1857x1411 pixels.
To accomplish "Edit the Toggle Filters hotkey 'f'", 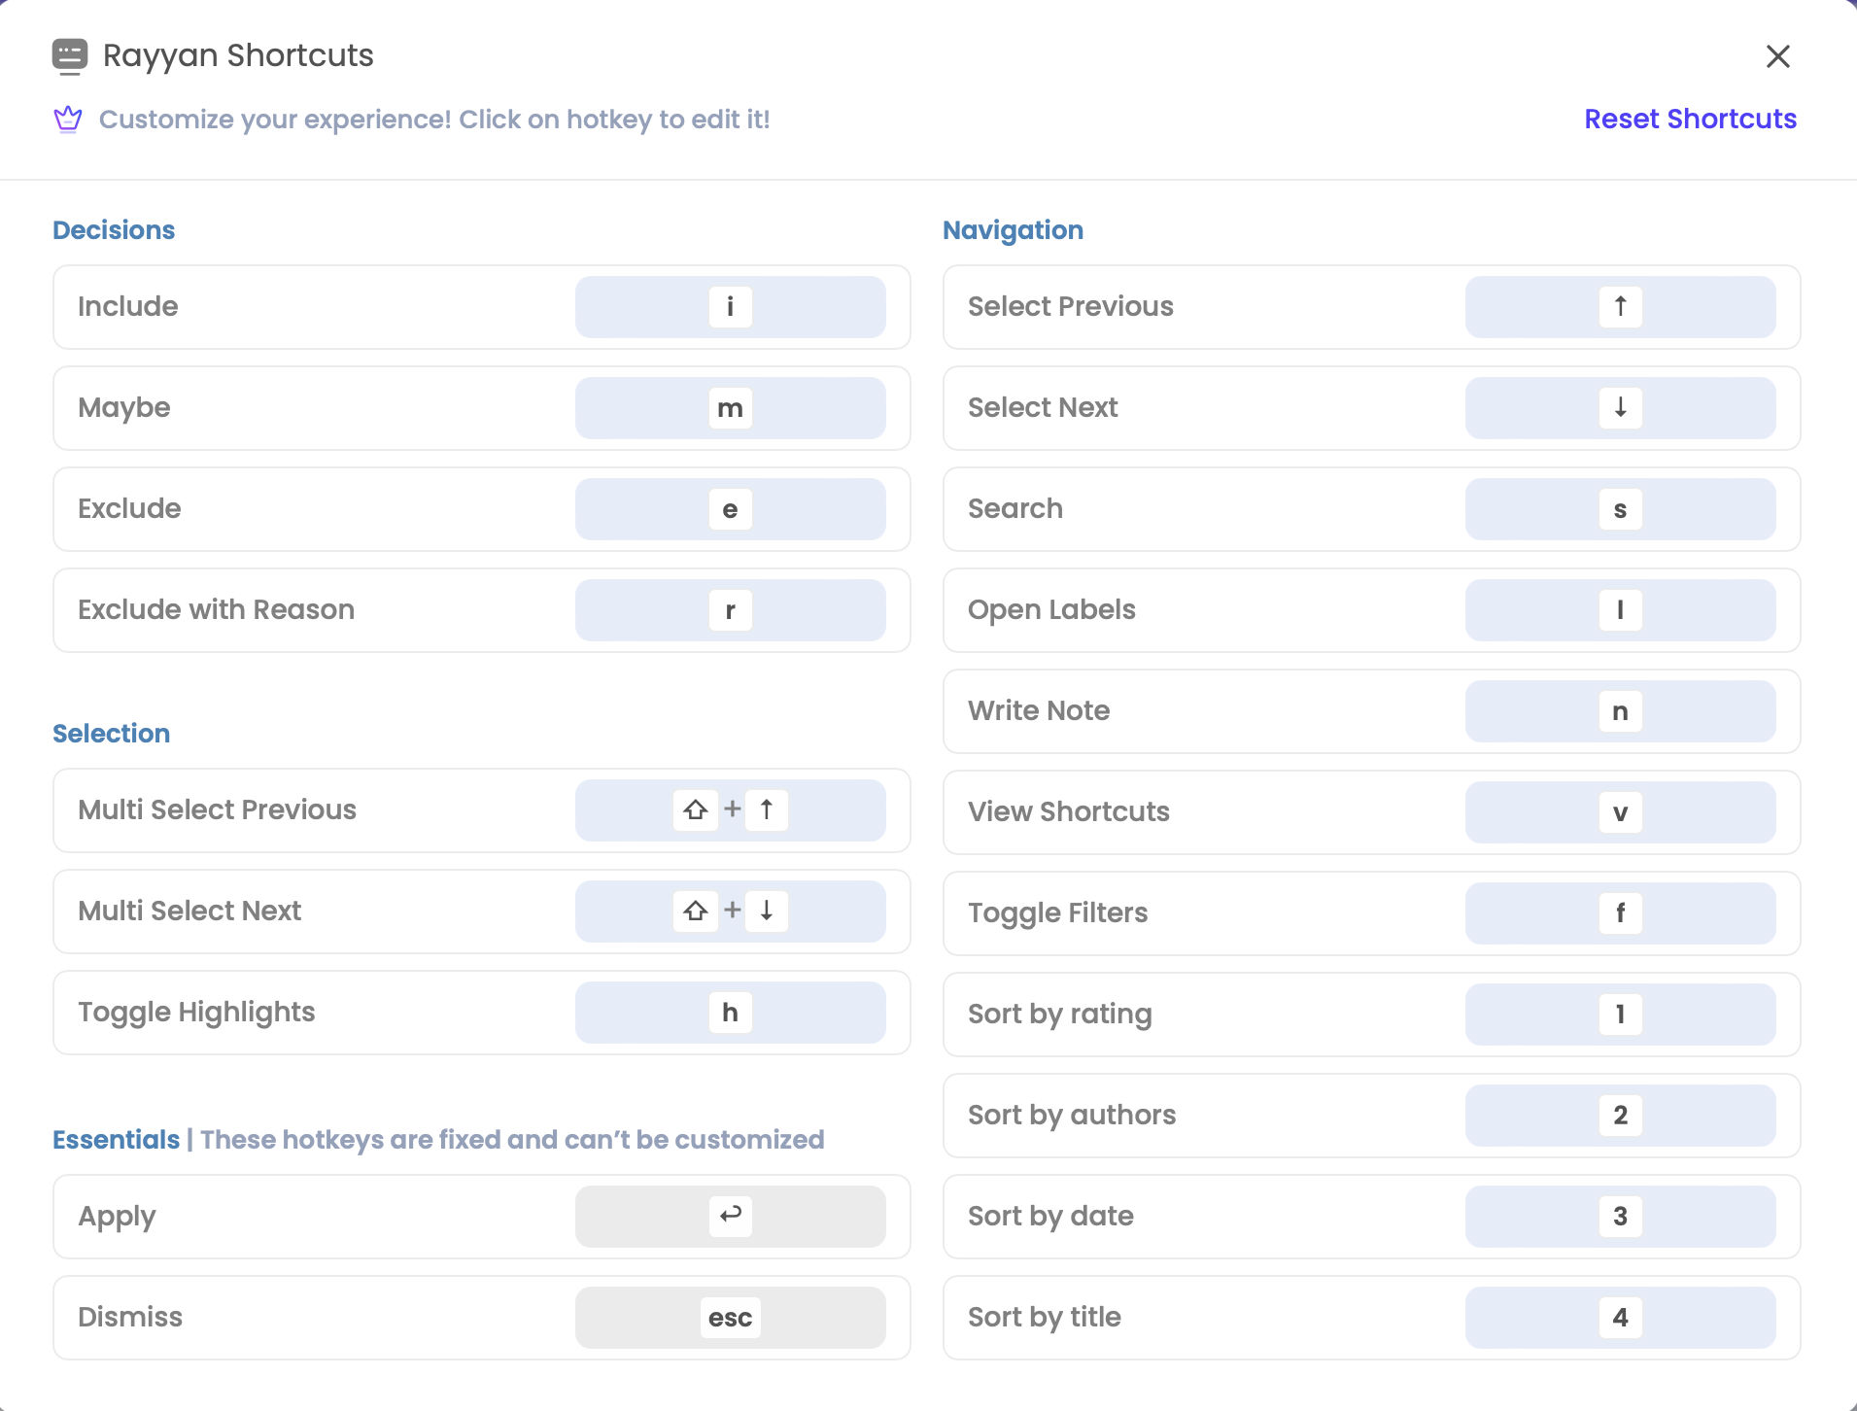I will [1620, 913].
